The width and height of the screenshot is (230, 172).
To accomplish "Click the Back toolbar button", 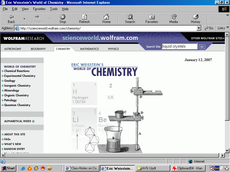I will coord(11,19).
